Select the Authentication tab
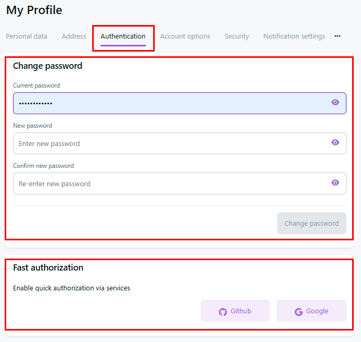The height and width of the screenshot is (342, 361). click(x=123, y=36)
